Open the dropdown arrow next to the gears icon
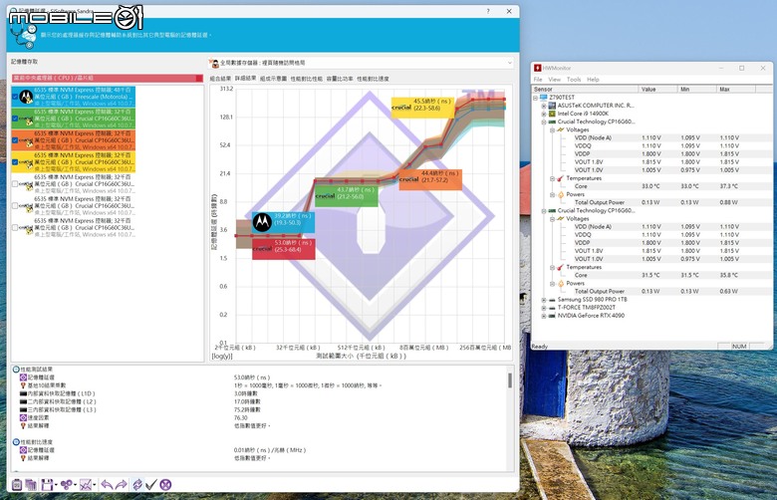The image size is (777, 500). (x=75, y=485)
